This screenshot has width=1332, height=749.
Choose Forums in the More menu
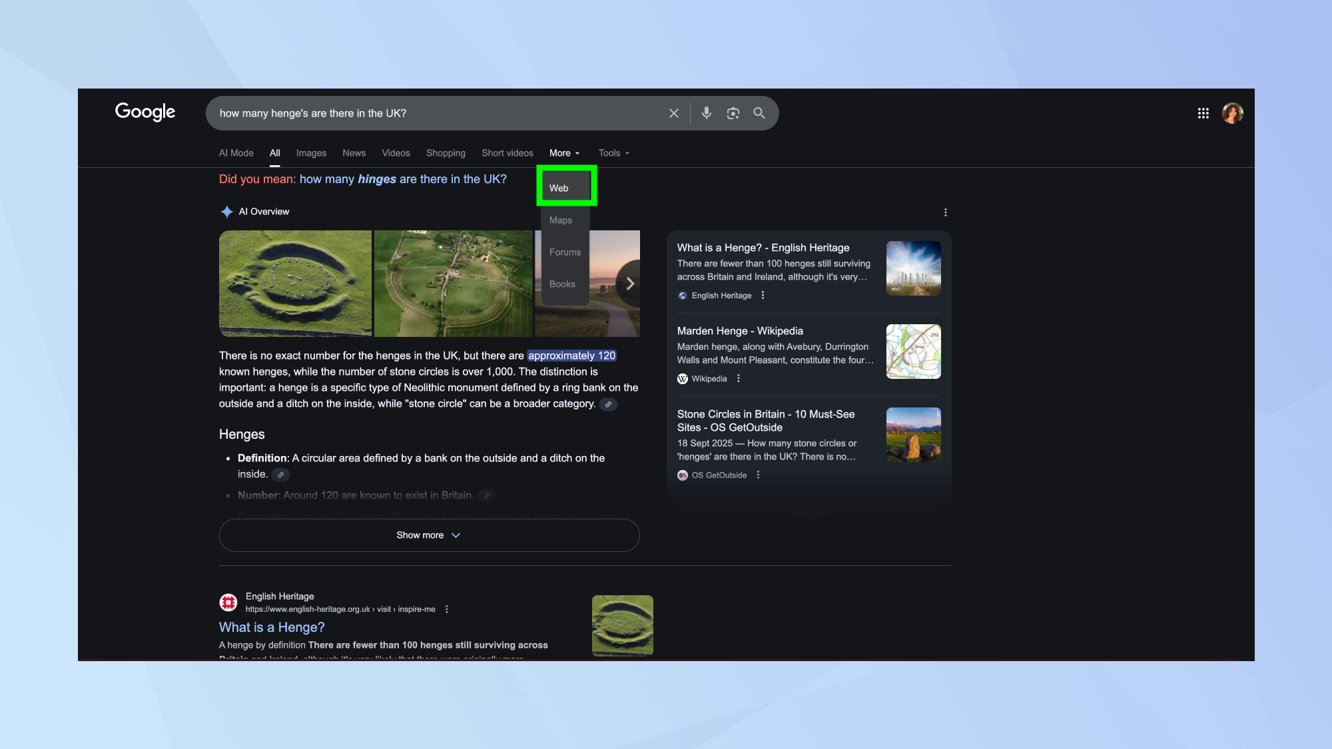pyautogui.click(x=565, y=252)
